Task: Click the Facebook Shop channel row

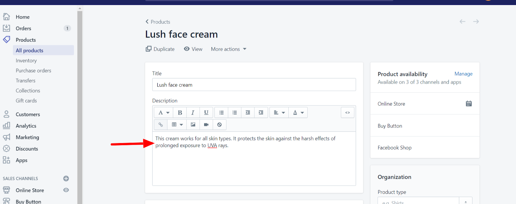Action: pyautogui.click(x=425, y=148)
